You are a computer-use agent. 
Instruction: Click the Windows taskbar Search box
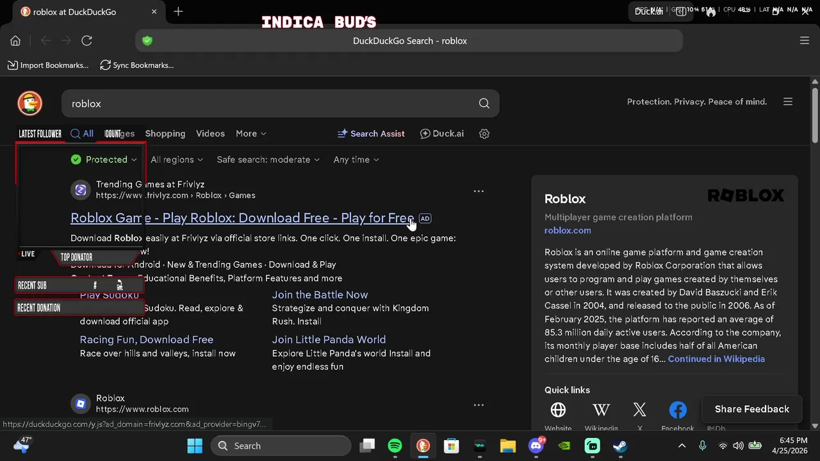pyautogui.click(x=281, y=446)
